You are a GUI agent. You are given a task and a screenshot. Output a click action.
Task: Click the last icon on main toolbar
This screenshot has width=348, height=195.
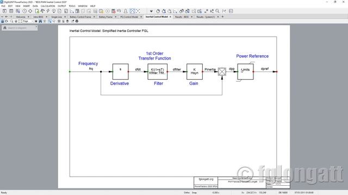(x=231, y=11)
